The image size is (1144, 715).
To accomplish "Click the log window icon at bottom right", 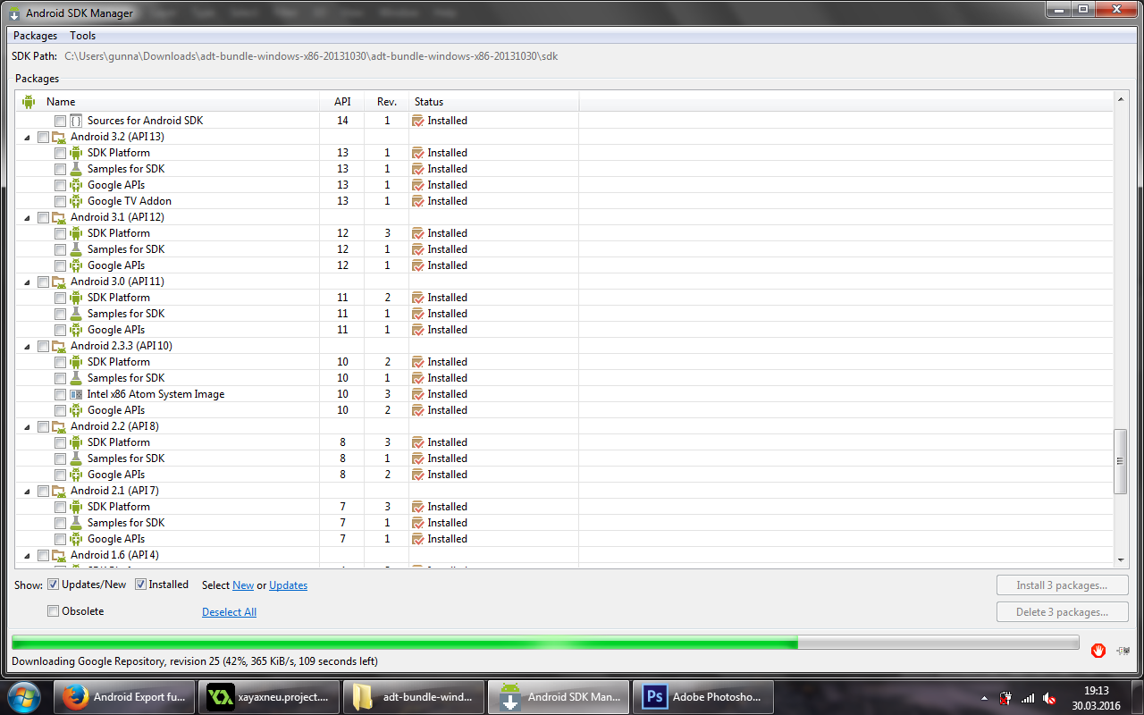I will pyautogui.click(x=1123, y=651).
